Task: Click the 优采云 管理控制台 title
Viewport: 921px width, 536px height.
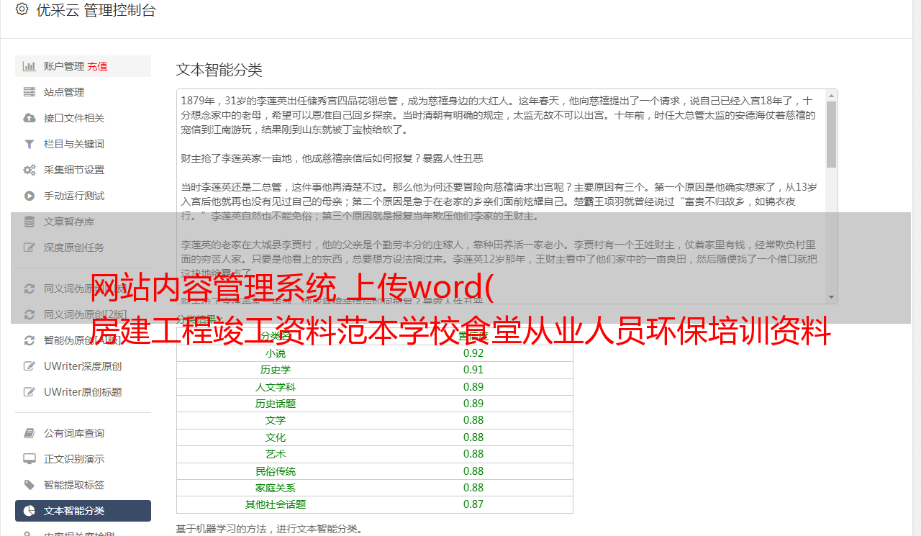Action: [96, 10]
